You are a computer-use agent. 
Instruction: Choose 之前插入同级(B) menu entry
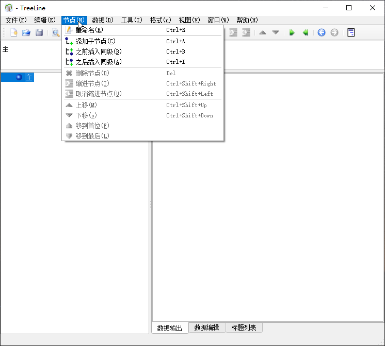click(x=142, y=51)
